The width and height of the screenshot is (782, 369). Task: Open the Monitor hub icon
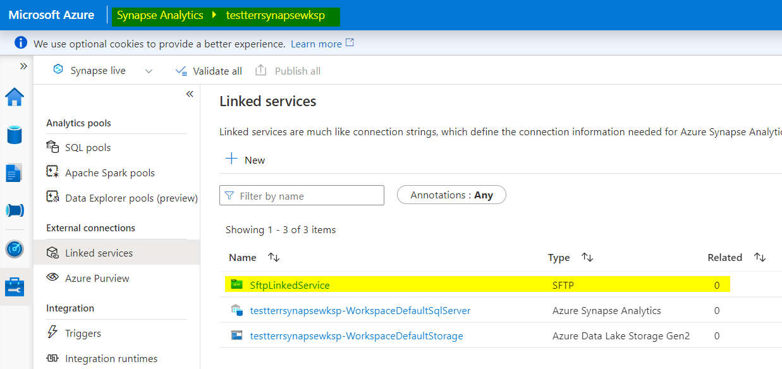point(15,249)
